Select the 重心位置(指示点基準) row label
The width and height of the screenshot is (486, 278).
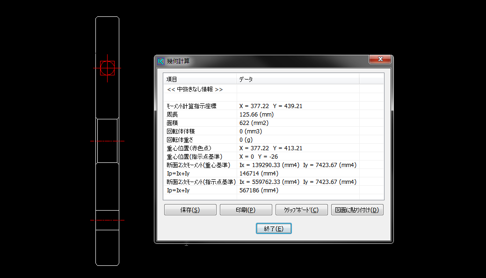(194, 157)
